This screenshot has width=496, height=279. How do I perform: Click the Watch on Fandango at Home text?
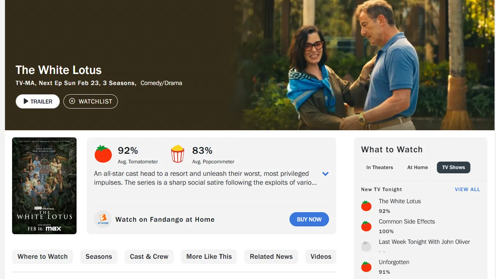pos(165,220)
